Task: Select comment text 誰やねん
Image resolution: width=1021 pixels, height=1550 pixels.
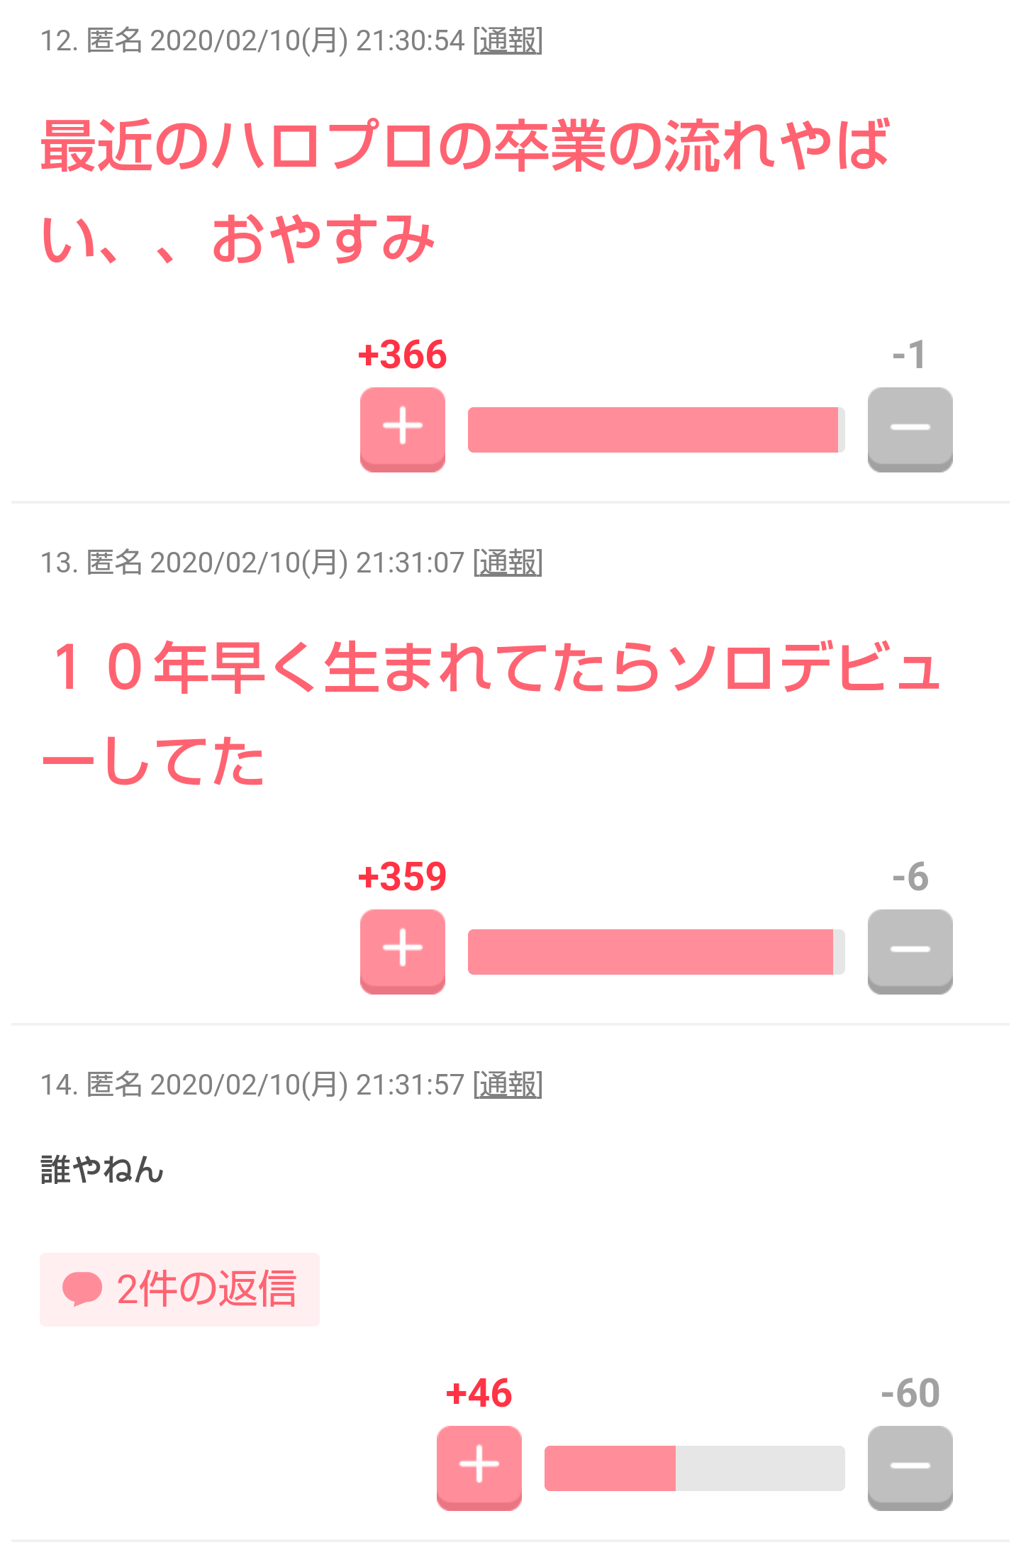Action: (x=102, y=1170)
